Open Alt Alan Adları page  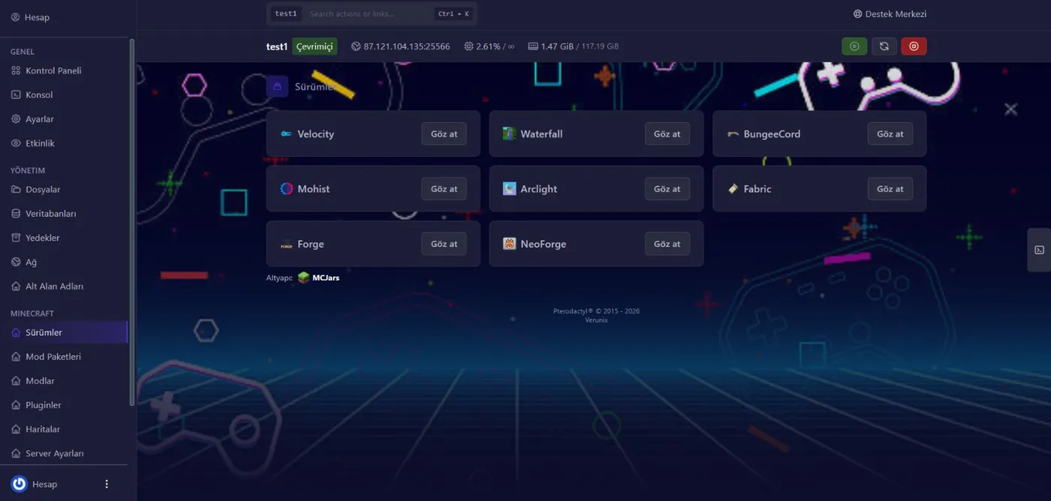point(64,286)
